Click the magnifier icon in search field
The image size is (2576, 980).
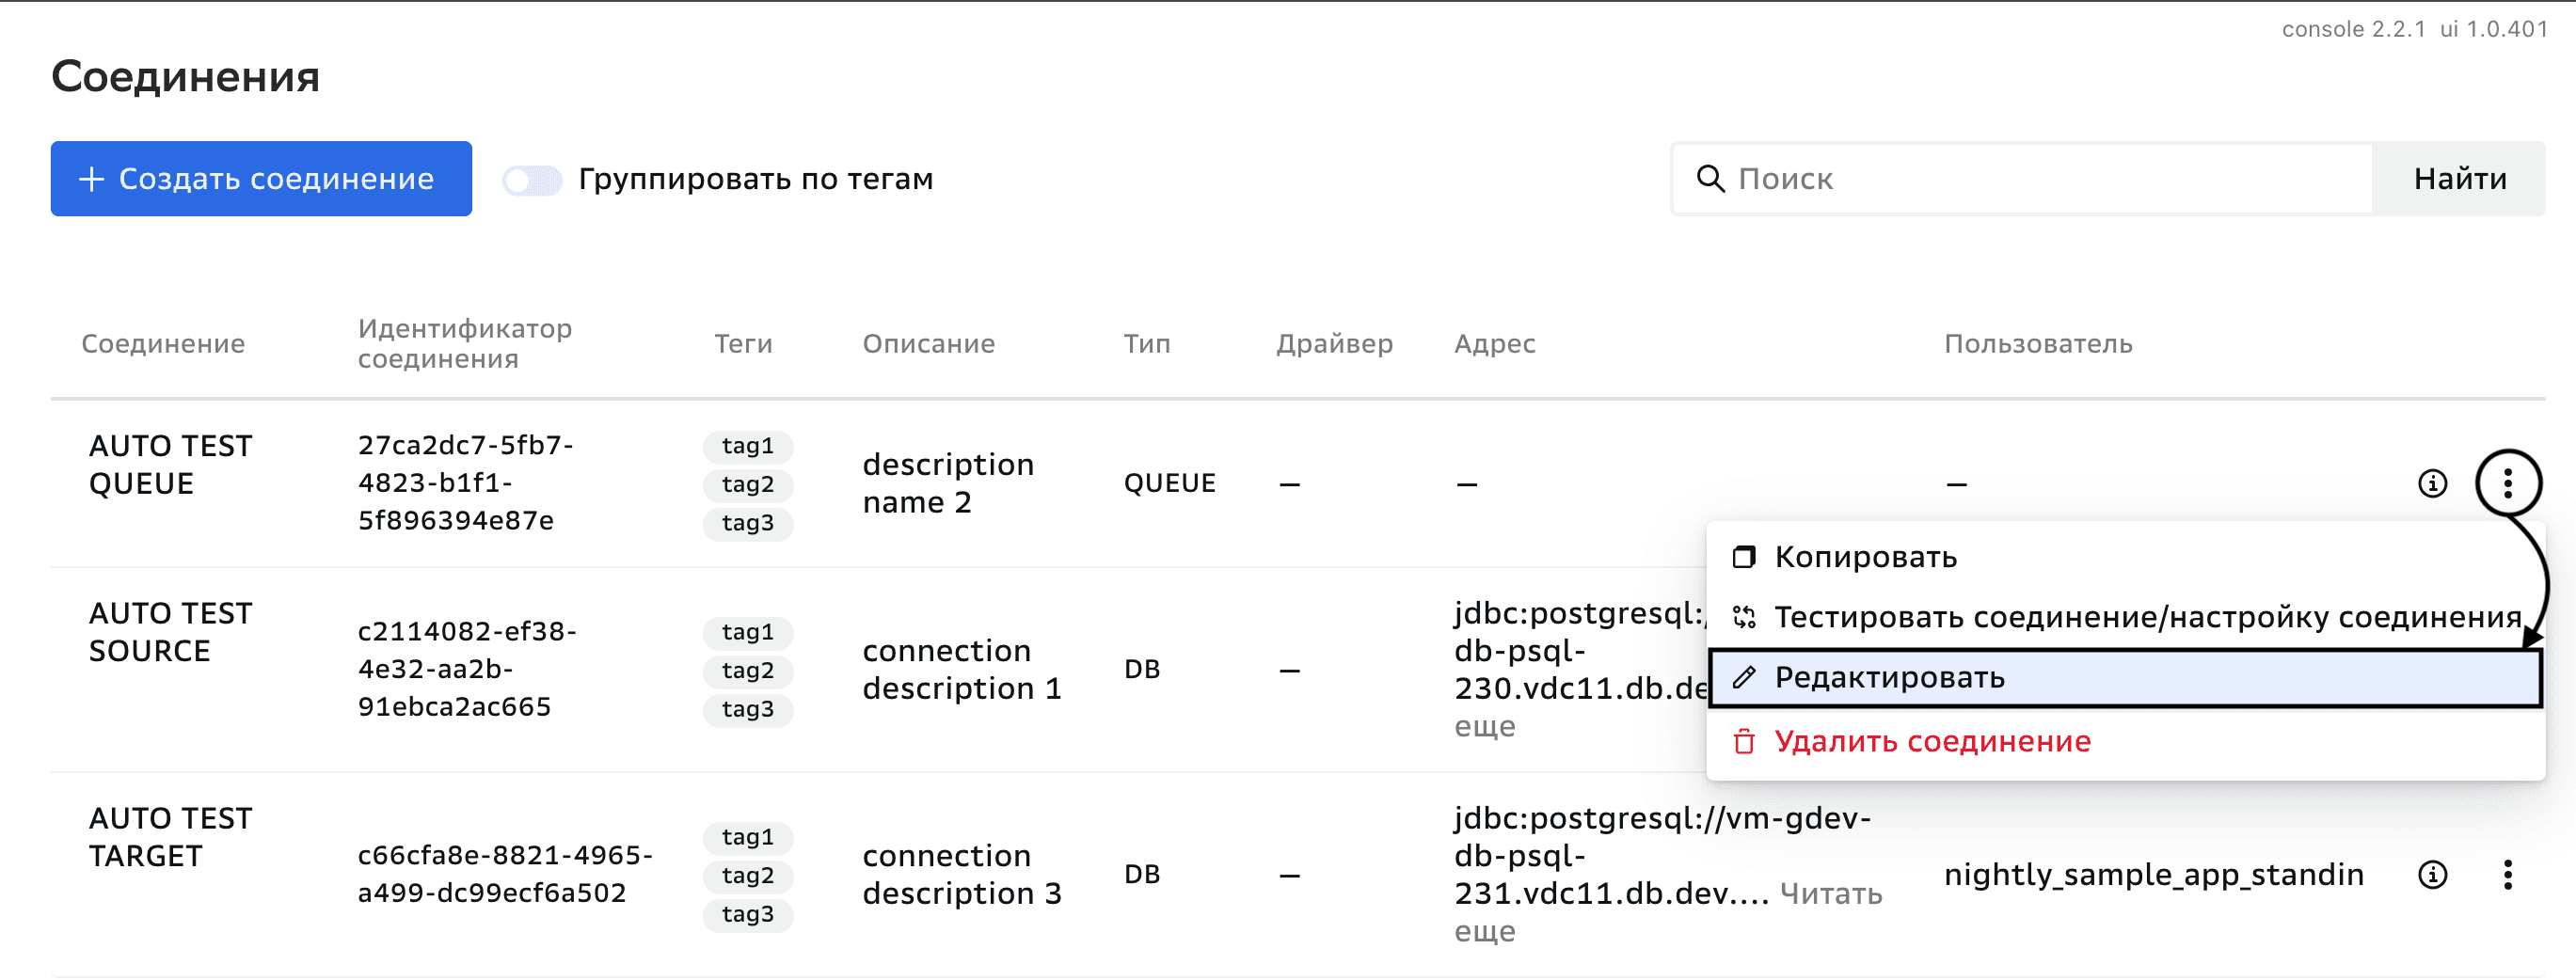1710,179
